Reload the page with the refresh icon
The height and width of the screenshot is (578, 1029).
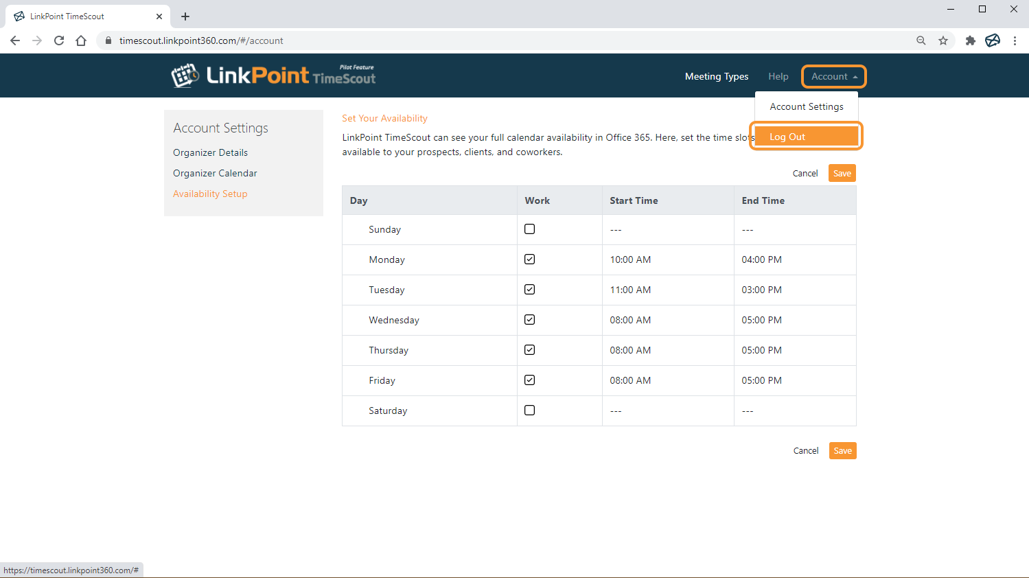[x=59, y=41]
